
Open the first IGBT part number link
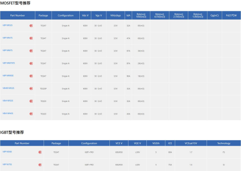pos(7,152)
